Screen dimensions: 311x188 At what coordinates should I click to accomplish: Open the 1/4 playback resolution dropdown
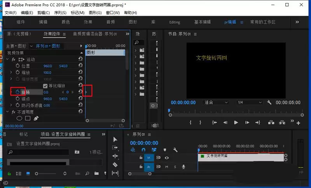[250, 102]
